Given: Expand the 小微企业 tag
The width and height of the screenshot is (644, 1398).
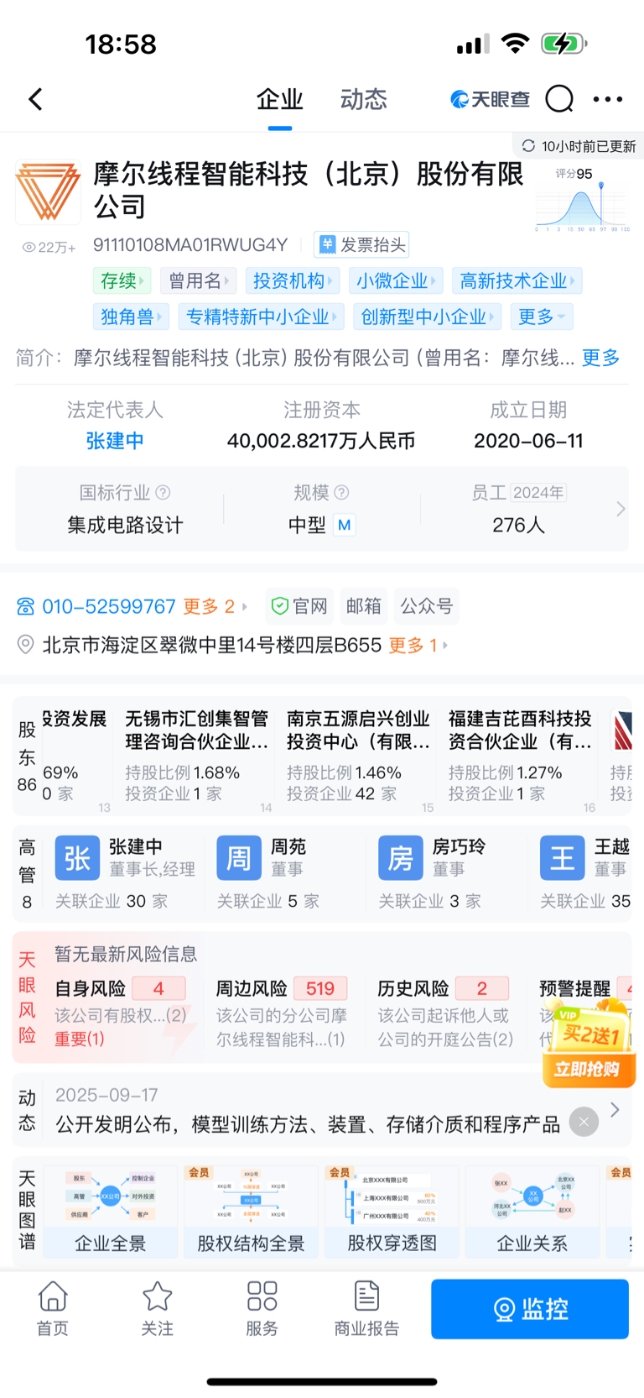Looking at the screenshot, I should pyautogui.click(x=396, y=280).
